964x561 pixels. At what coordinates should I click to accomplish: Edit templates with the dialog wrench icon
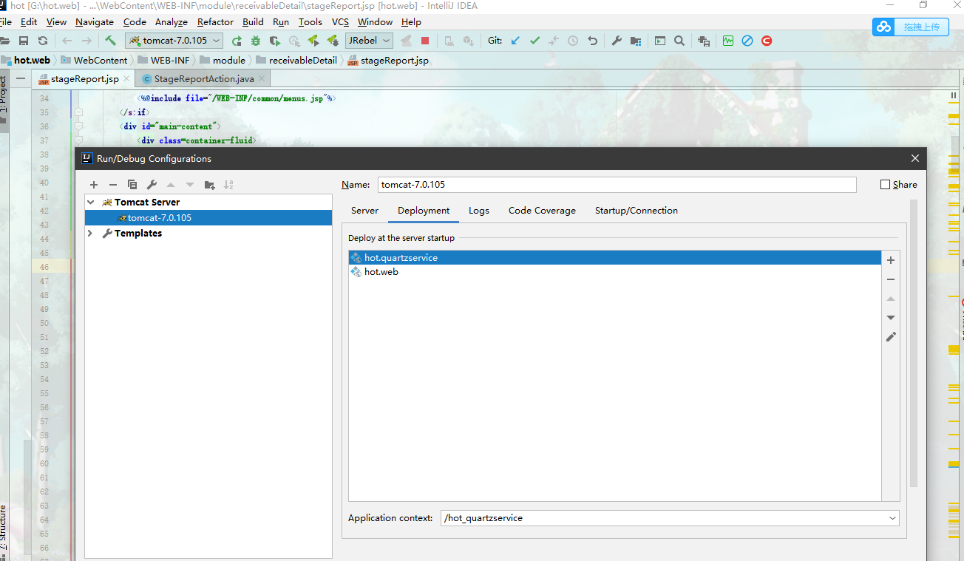pos(152,185)
